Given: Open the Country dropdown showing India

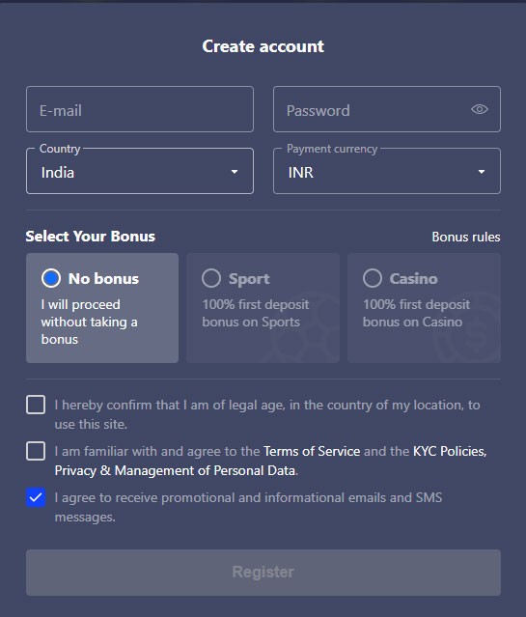Looking at the screenshot, I should click(140, 171).
